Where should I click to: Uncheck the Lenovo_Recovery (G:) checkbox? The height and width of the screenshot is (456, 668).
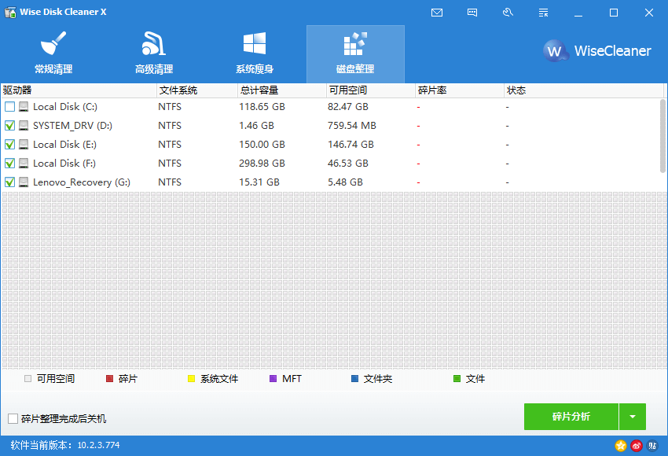pos(9,182)
